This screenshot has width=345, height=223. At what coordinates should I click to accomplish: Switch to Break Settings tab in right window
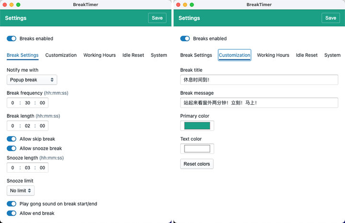pos(196,55)
